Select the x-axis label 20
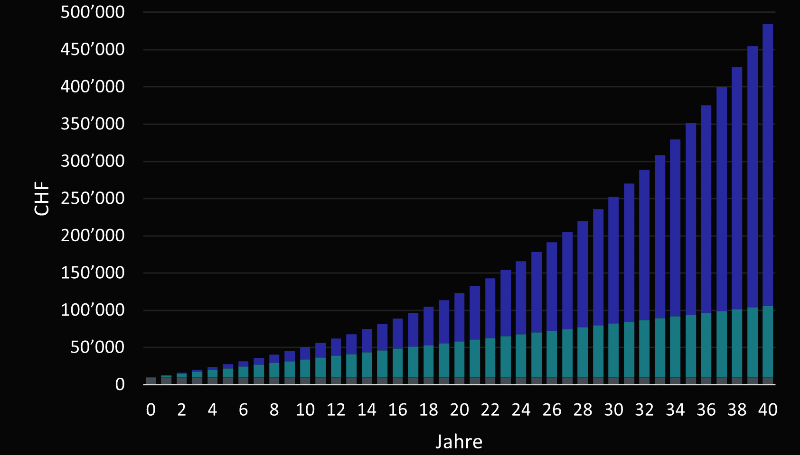 point(459,410)
